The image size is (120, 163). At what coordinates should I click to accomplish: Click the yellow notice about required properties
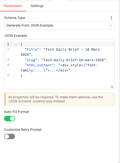coord(59,99)
